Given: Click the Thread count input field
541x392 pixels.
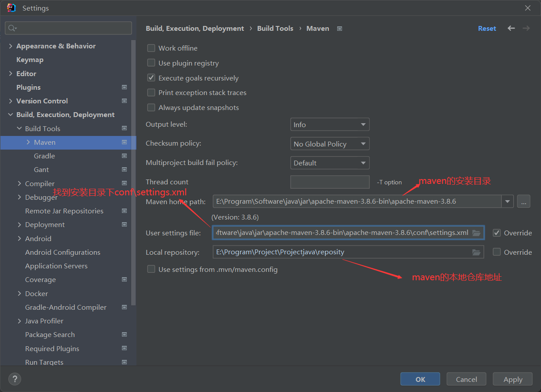Looking at the screenshot, I should coord(330,182).
